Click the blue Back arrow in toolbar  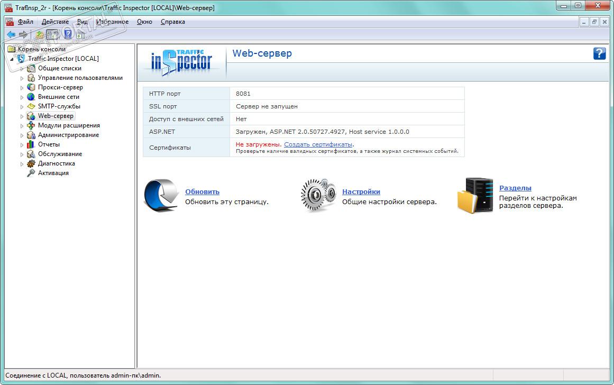pyautogui.click(x=11, y=34)
